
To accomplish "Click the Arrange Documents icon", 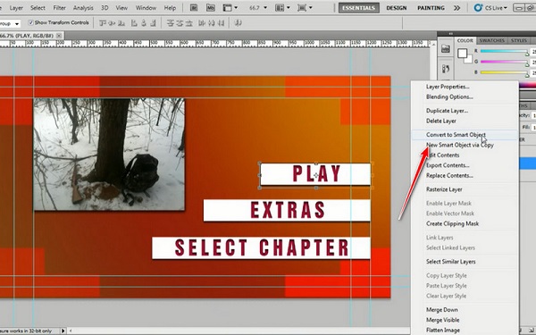I will (280, 7).
